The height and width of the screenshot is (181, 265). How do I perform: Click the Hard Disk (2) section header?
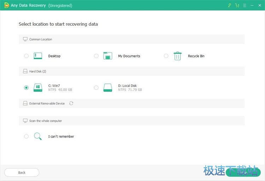click(x=37, y=71)
